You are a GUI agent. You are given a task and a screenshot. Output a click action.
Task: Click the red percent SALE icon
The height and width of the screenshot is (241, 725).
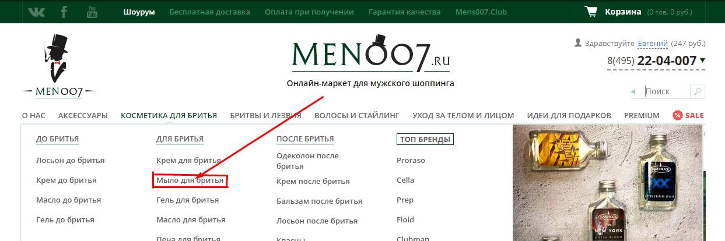click(x=677, y=115)
